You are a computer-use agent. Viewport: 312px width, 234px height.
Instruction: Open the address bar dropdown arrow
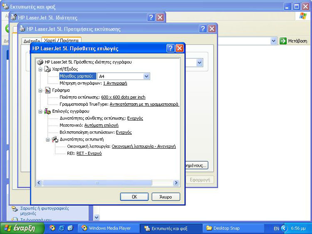point(274,41)
